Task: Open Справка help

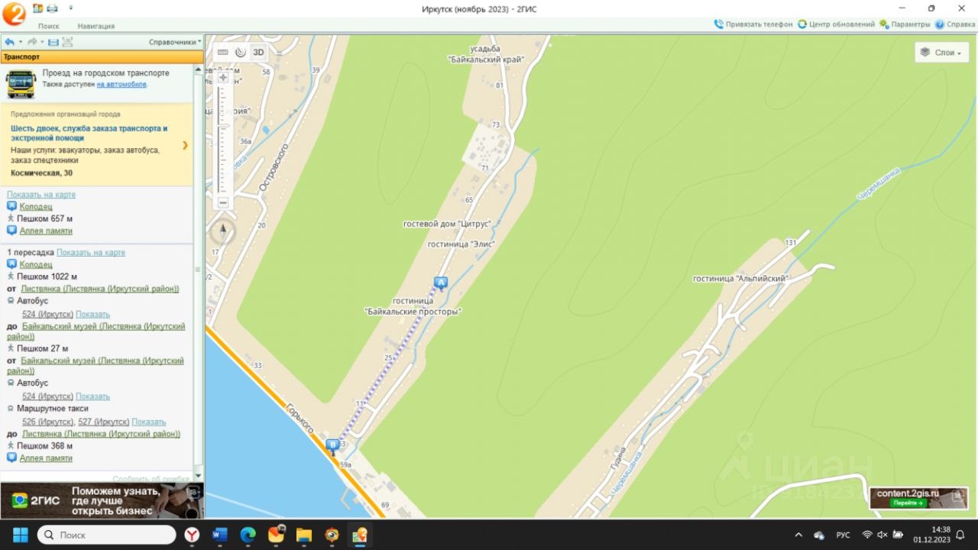Action: (955, 24)
